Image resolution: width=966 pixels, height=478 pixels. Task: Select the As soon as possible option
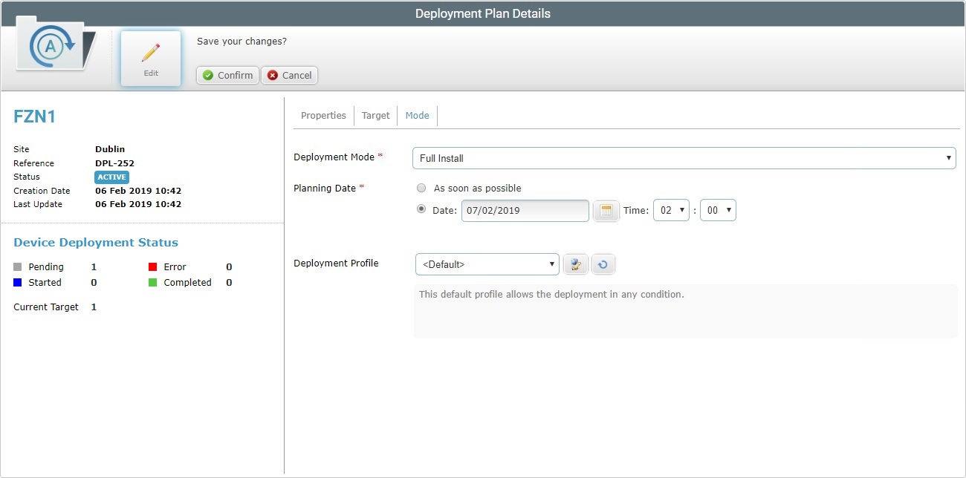421,188
